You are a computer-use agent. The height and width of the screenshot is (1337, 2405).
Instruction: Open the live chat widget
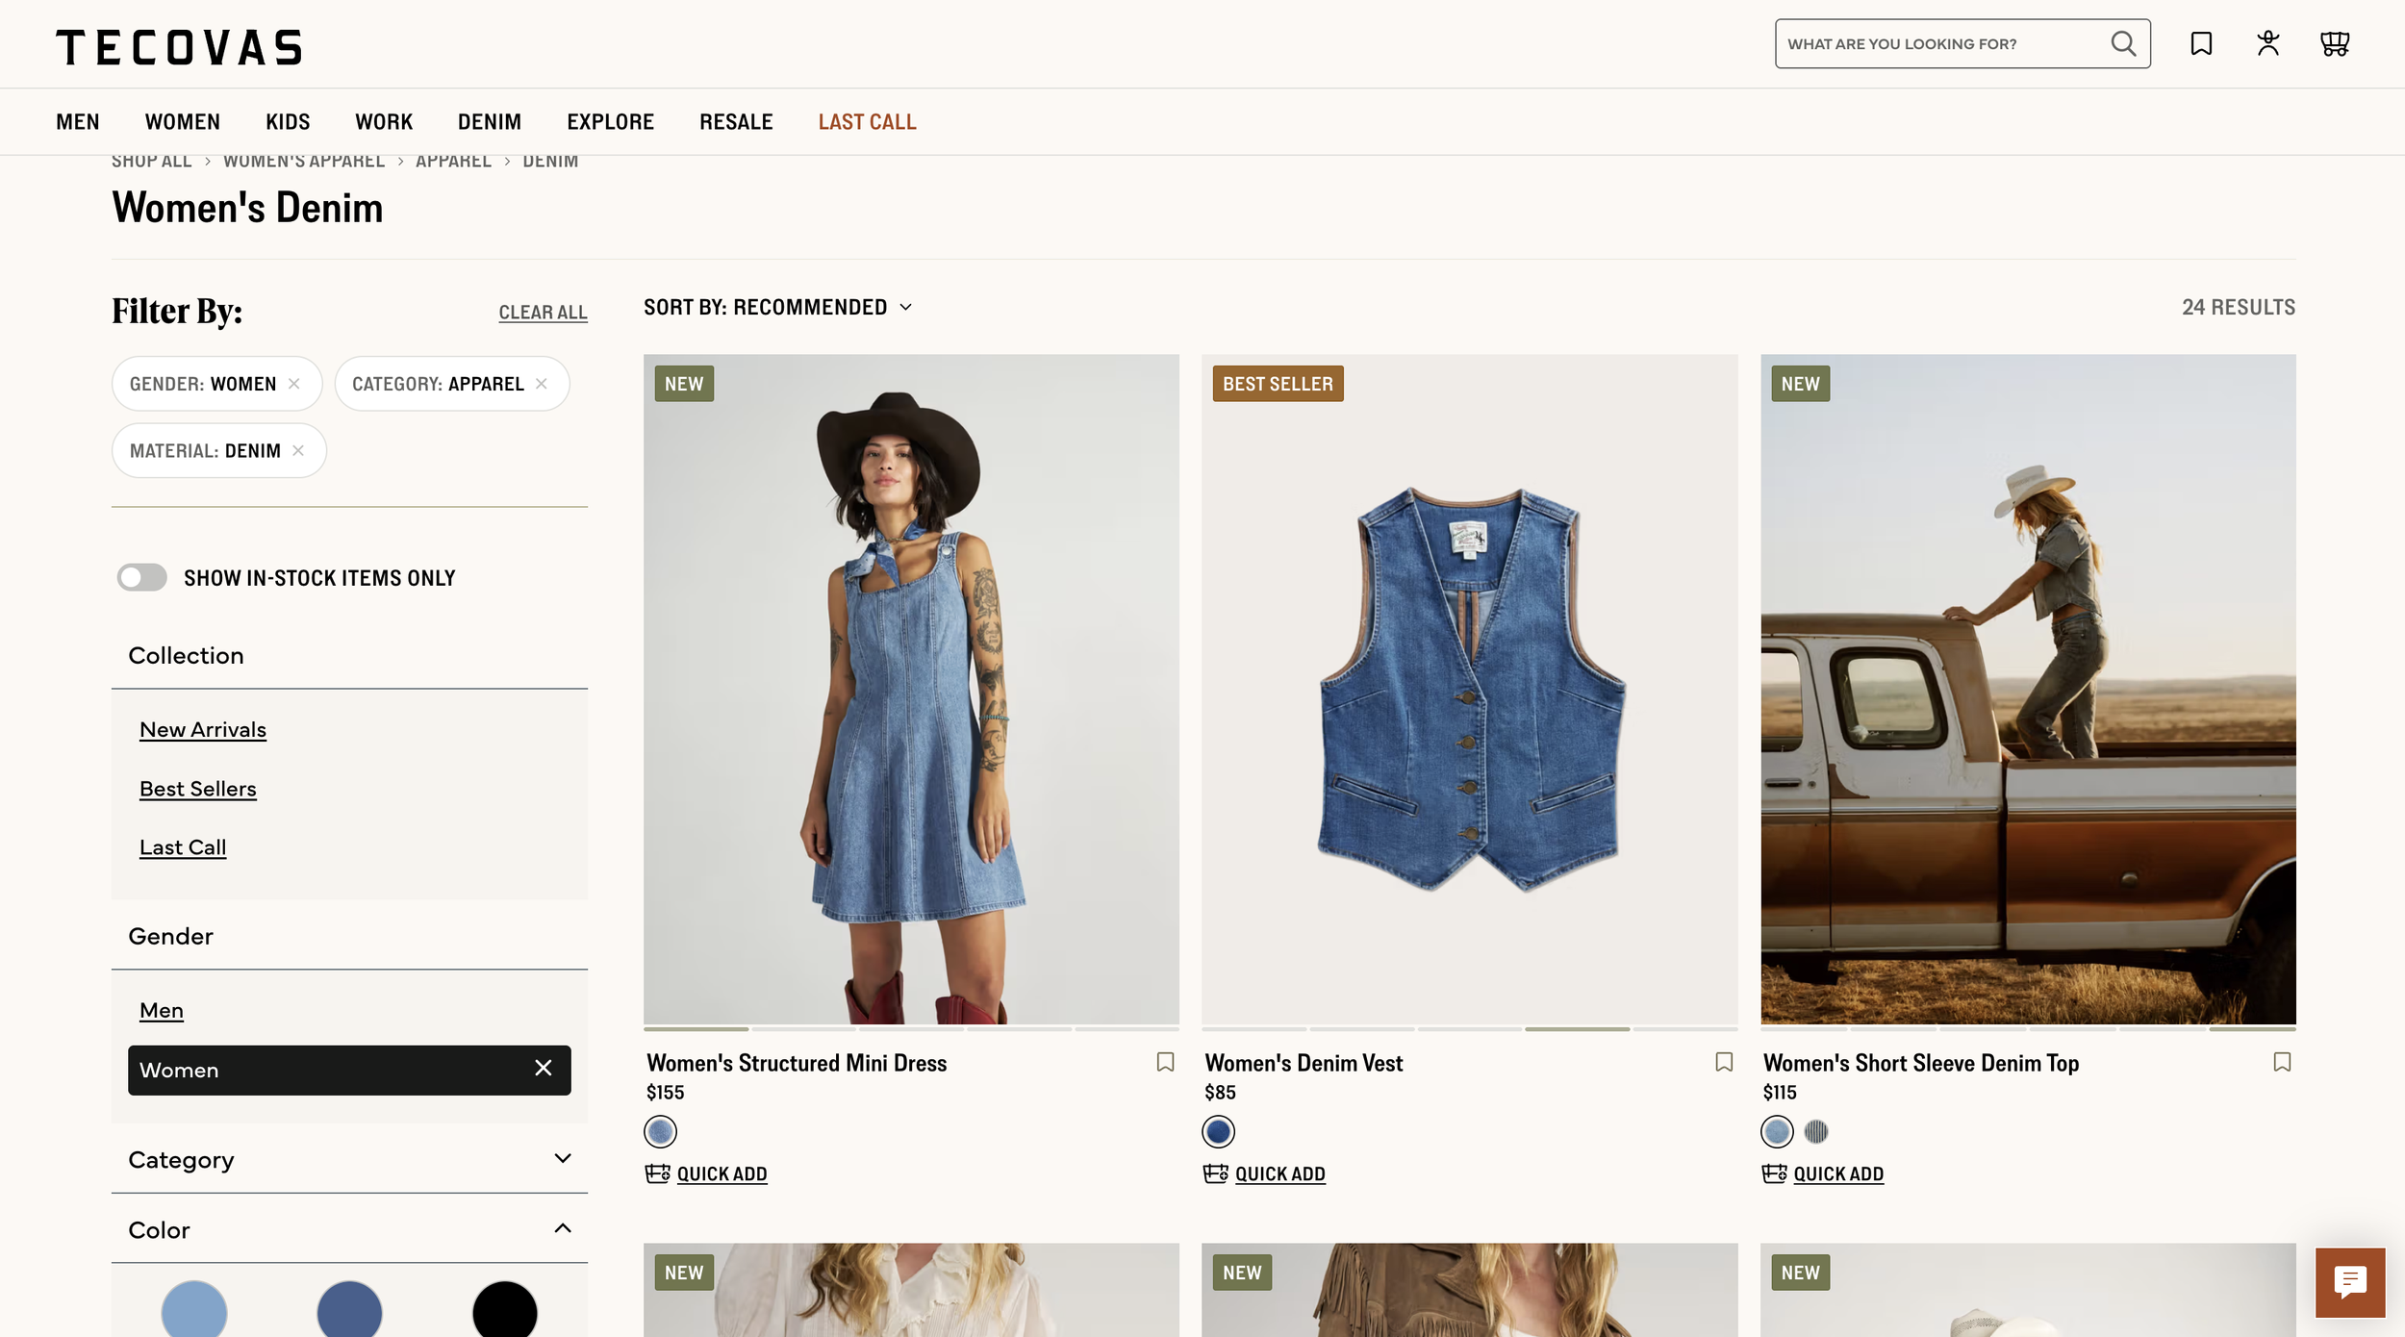2350,1282
